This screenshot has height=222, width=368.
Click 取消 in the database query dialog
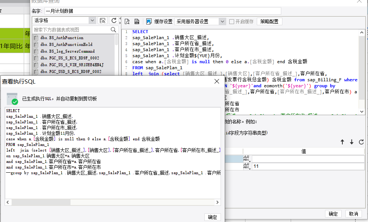click(353, 214)
